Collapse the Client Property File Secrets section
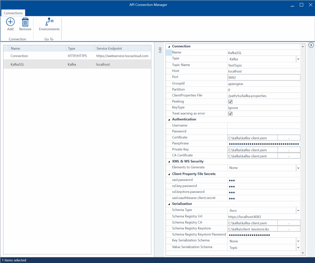This screenshot has height=263, width=315. 169,174
